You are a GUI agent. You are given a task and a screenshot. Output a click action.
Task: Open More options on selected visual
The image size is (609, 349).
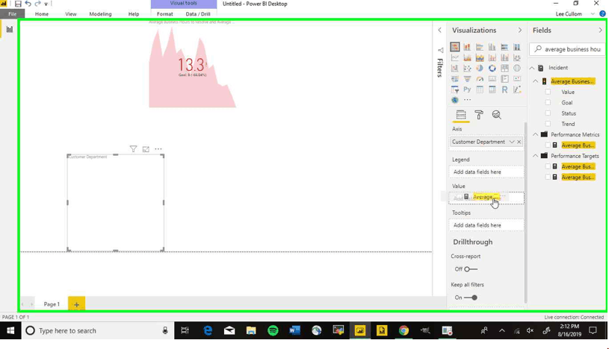click(158, 149)
